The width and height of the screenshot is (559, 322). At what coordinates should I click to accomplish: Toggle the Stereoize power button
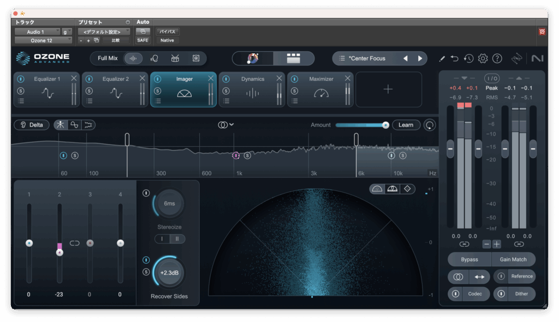[x=146, y=193]
